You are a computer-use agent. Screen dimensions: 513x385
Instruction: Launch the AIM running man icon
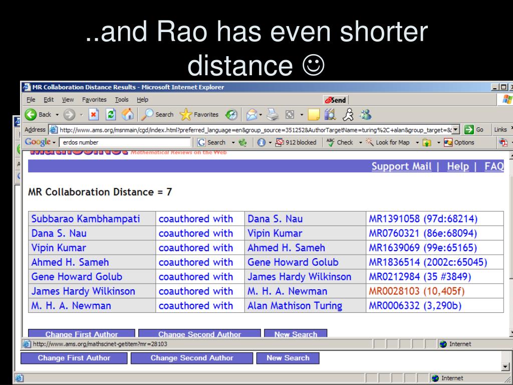tap(348, 115)
